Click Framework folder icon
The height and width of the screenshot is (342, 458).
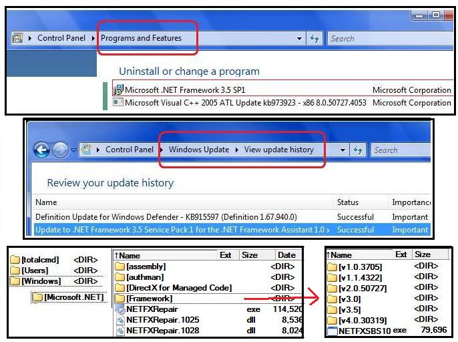coord(120,299)
